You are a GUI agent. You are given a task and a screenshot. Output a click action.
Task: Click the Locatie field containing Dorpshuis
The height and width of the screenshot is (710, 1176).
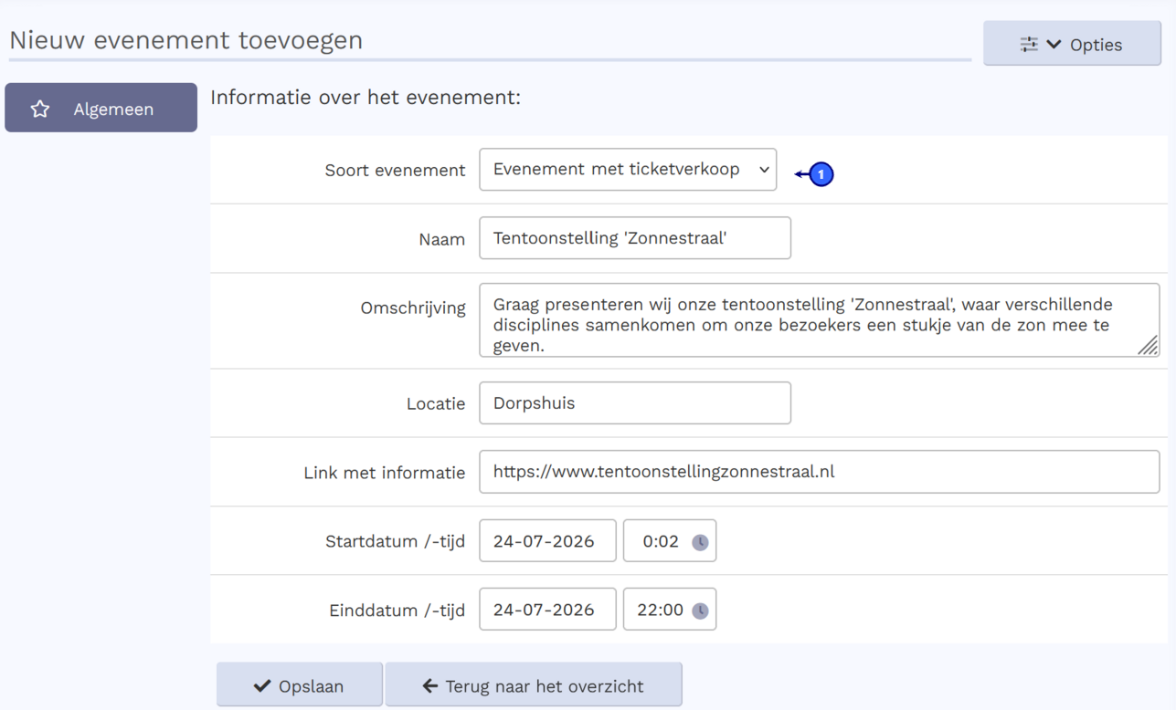pyautogui.click(x=635, y=402)
